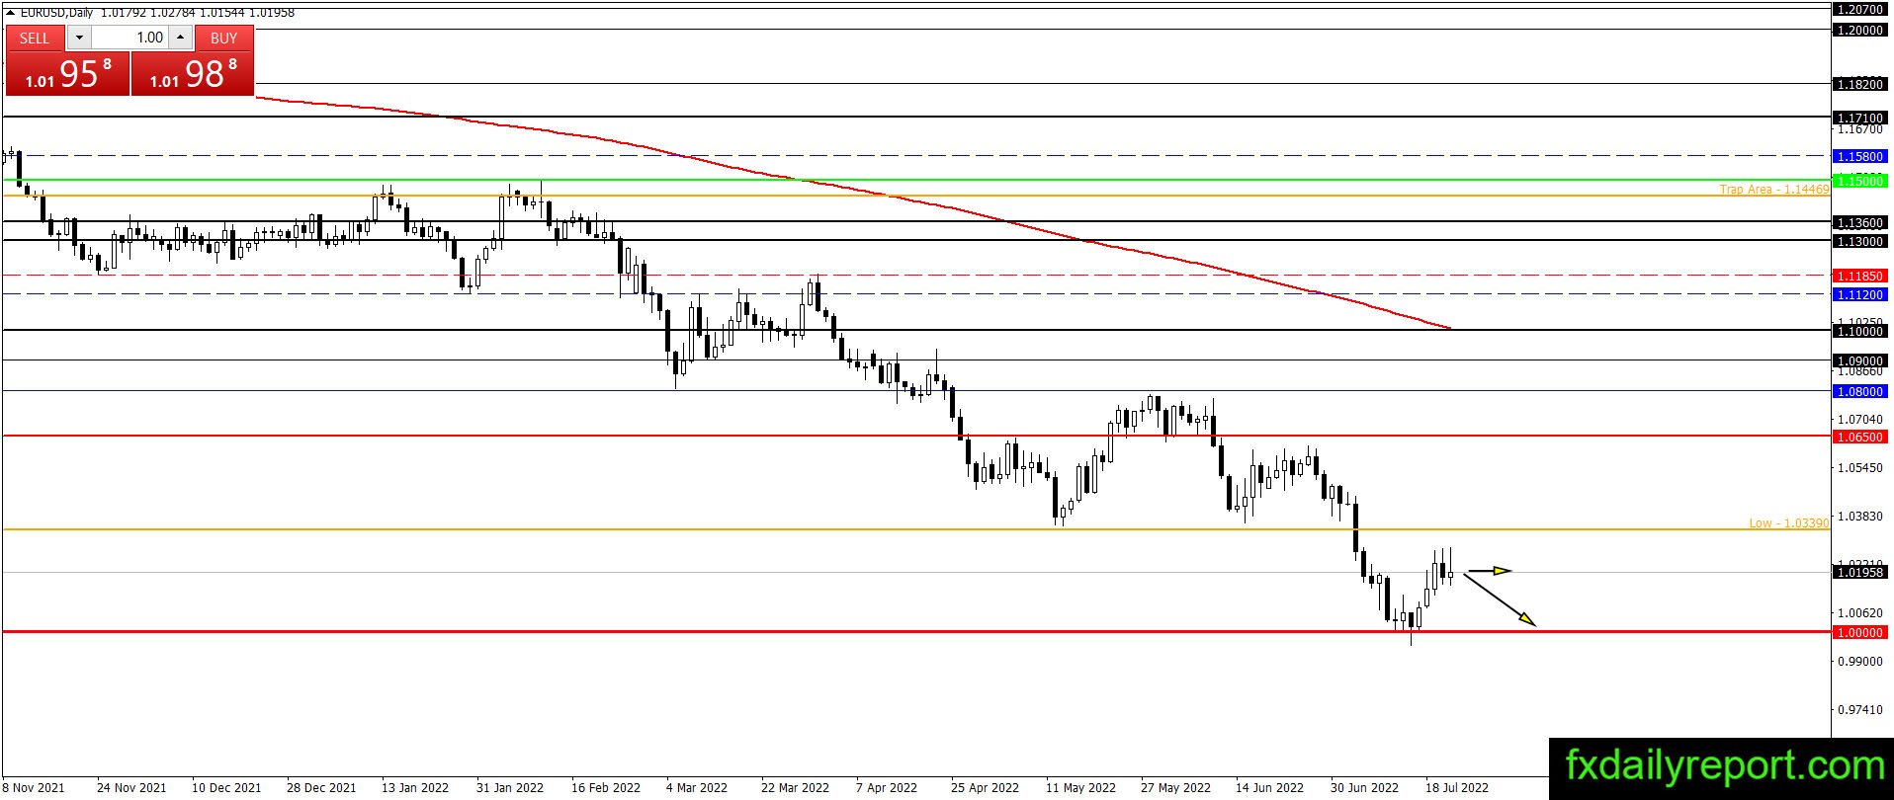This screenshot has width=1894, height=800.
Task: Click the 18 Jul 2022 date marker
Action: point(1456,787)
